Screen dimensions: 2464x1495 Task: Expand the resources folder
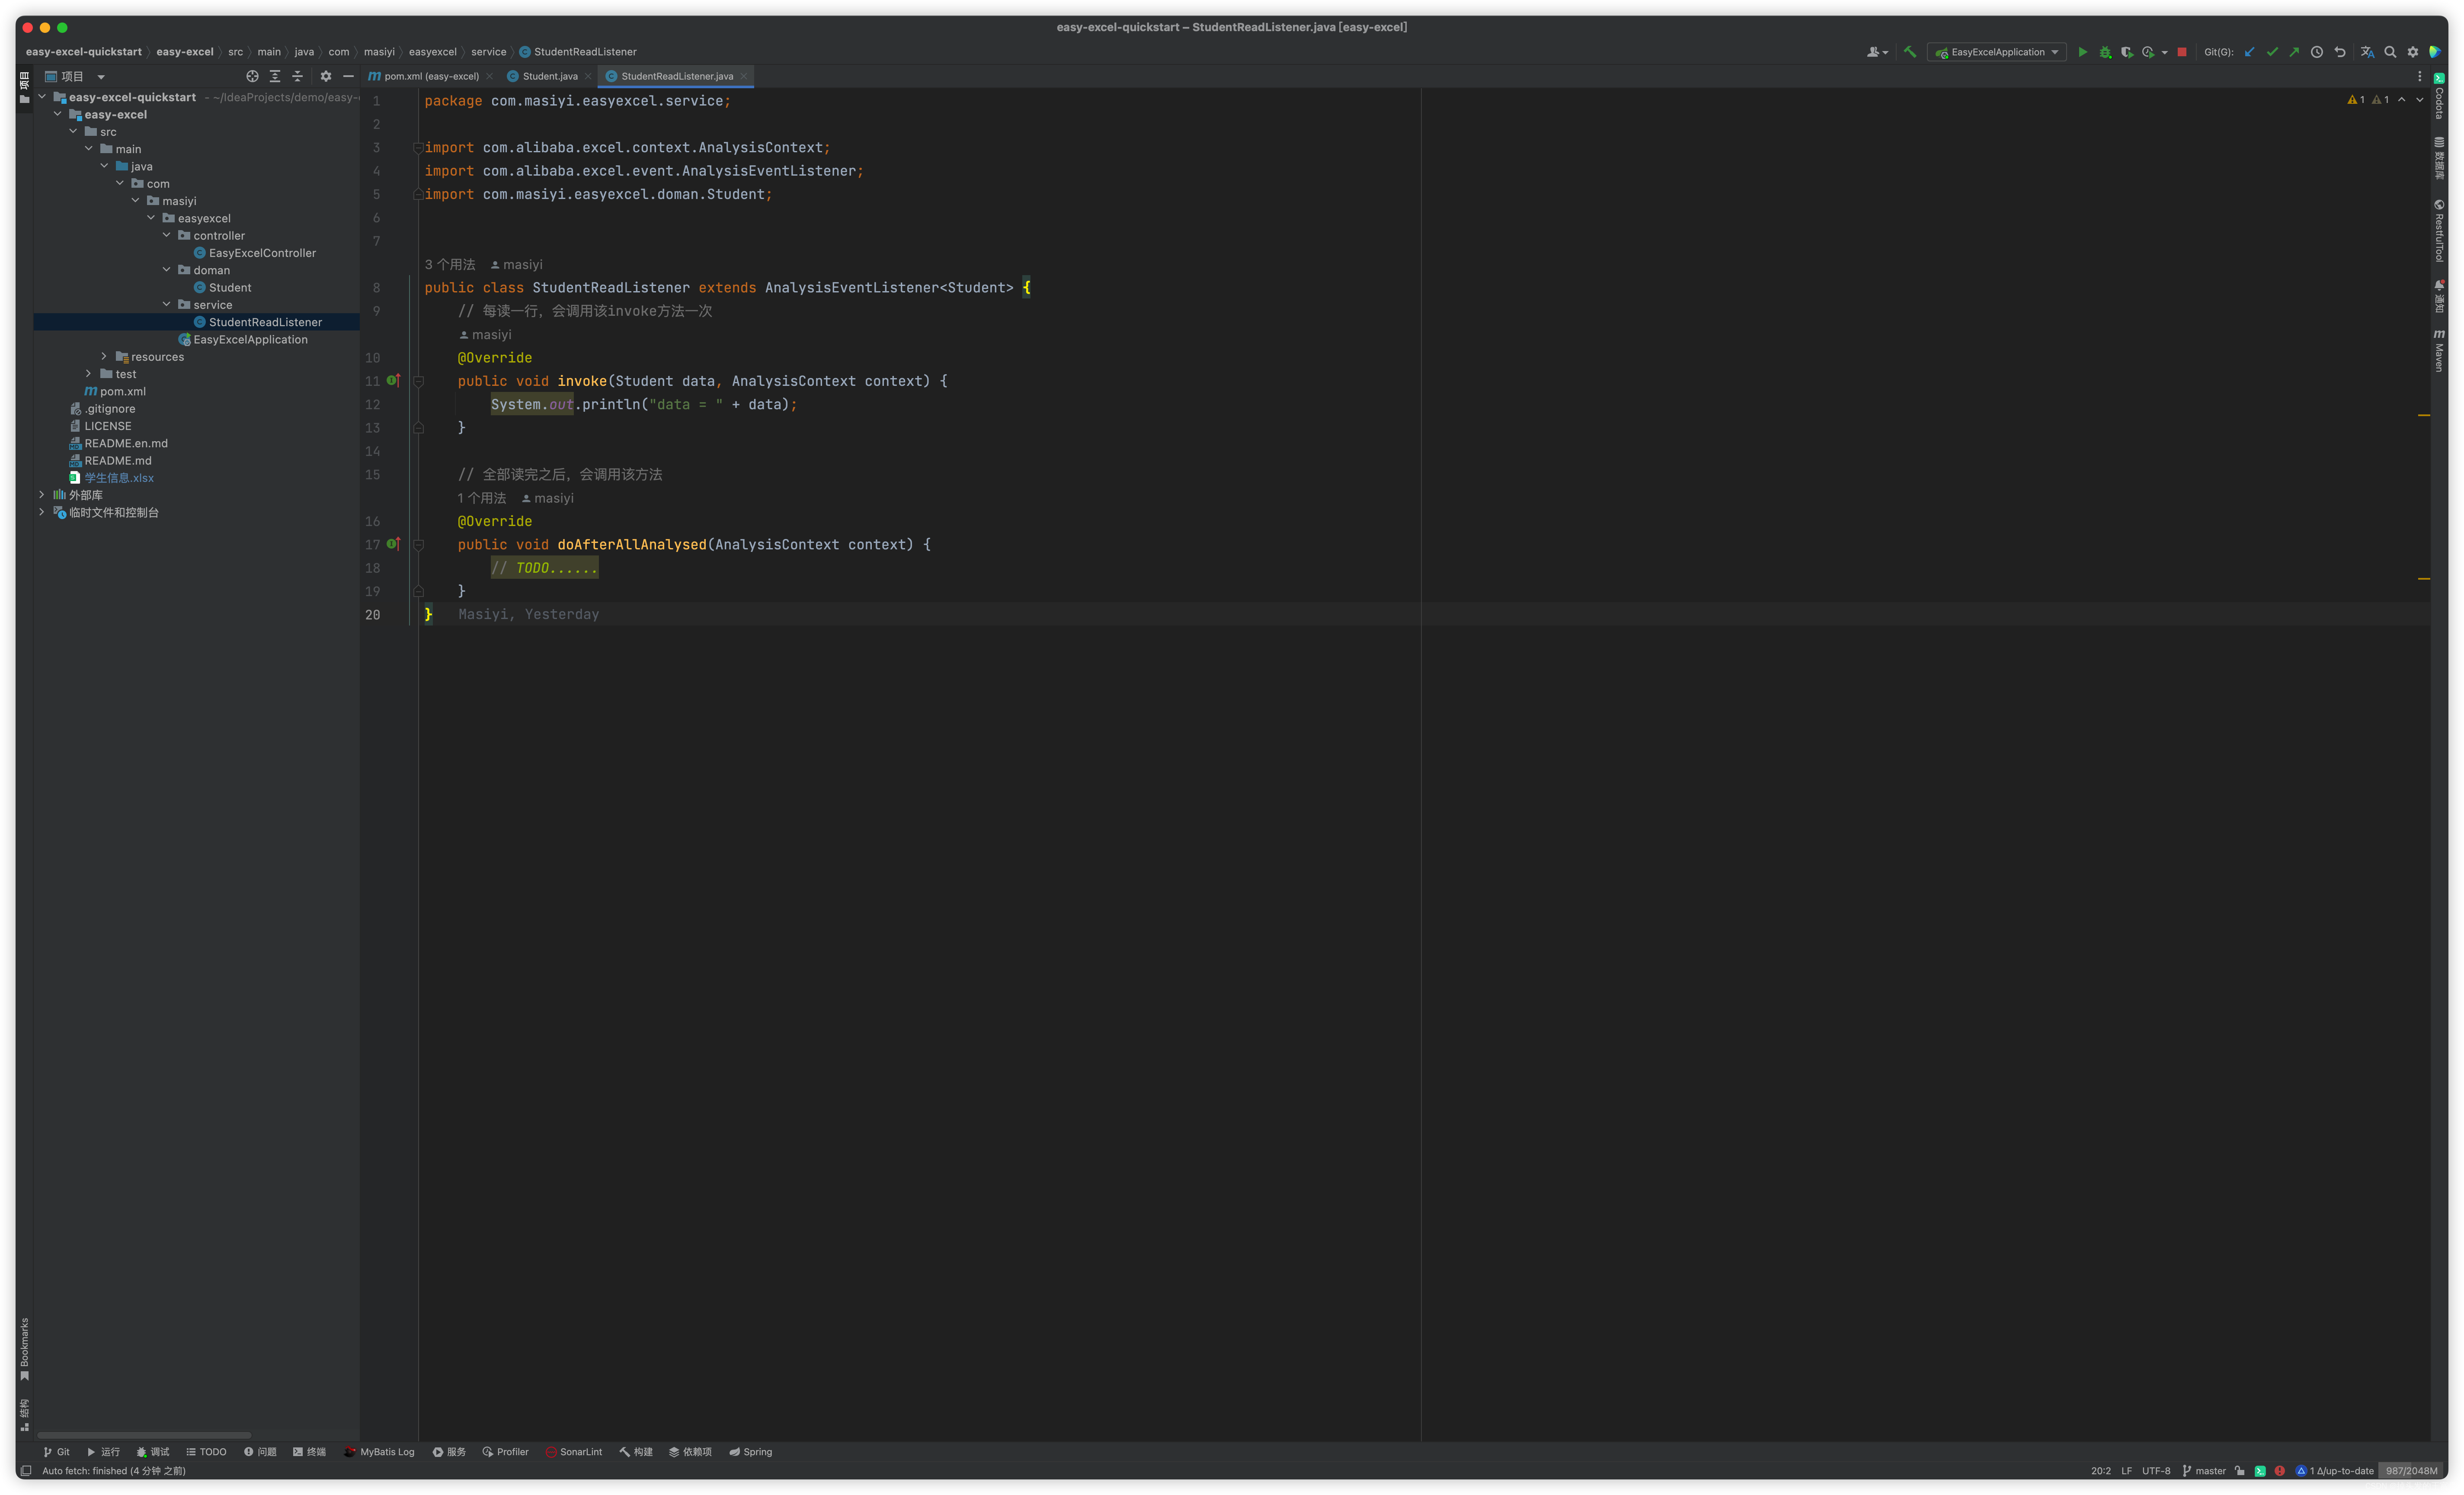point(104,356)
